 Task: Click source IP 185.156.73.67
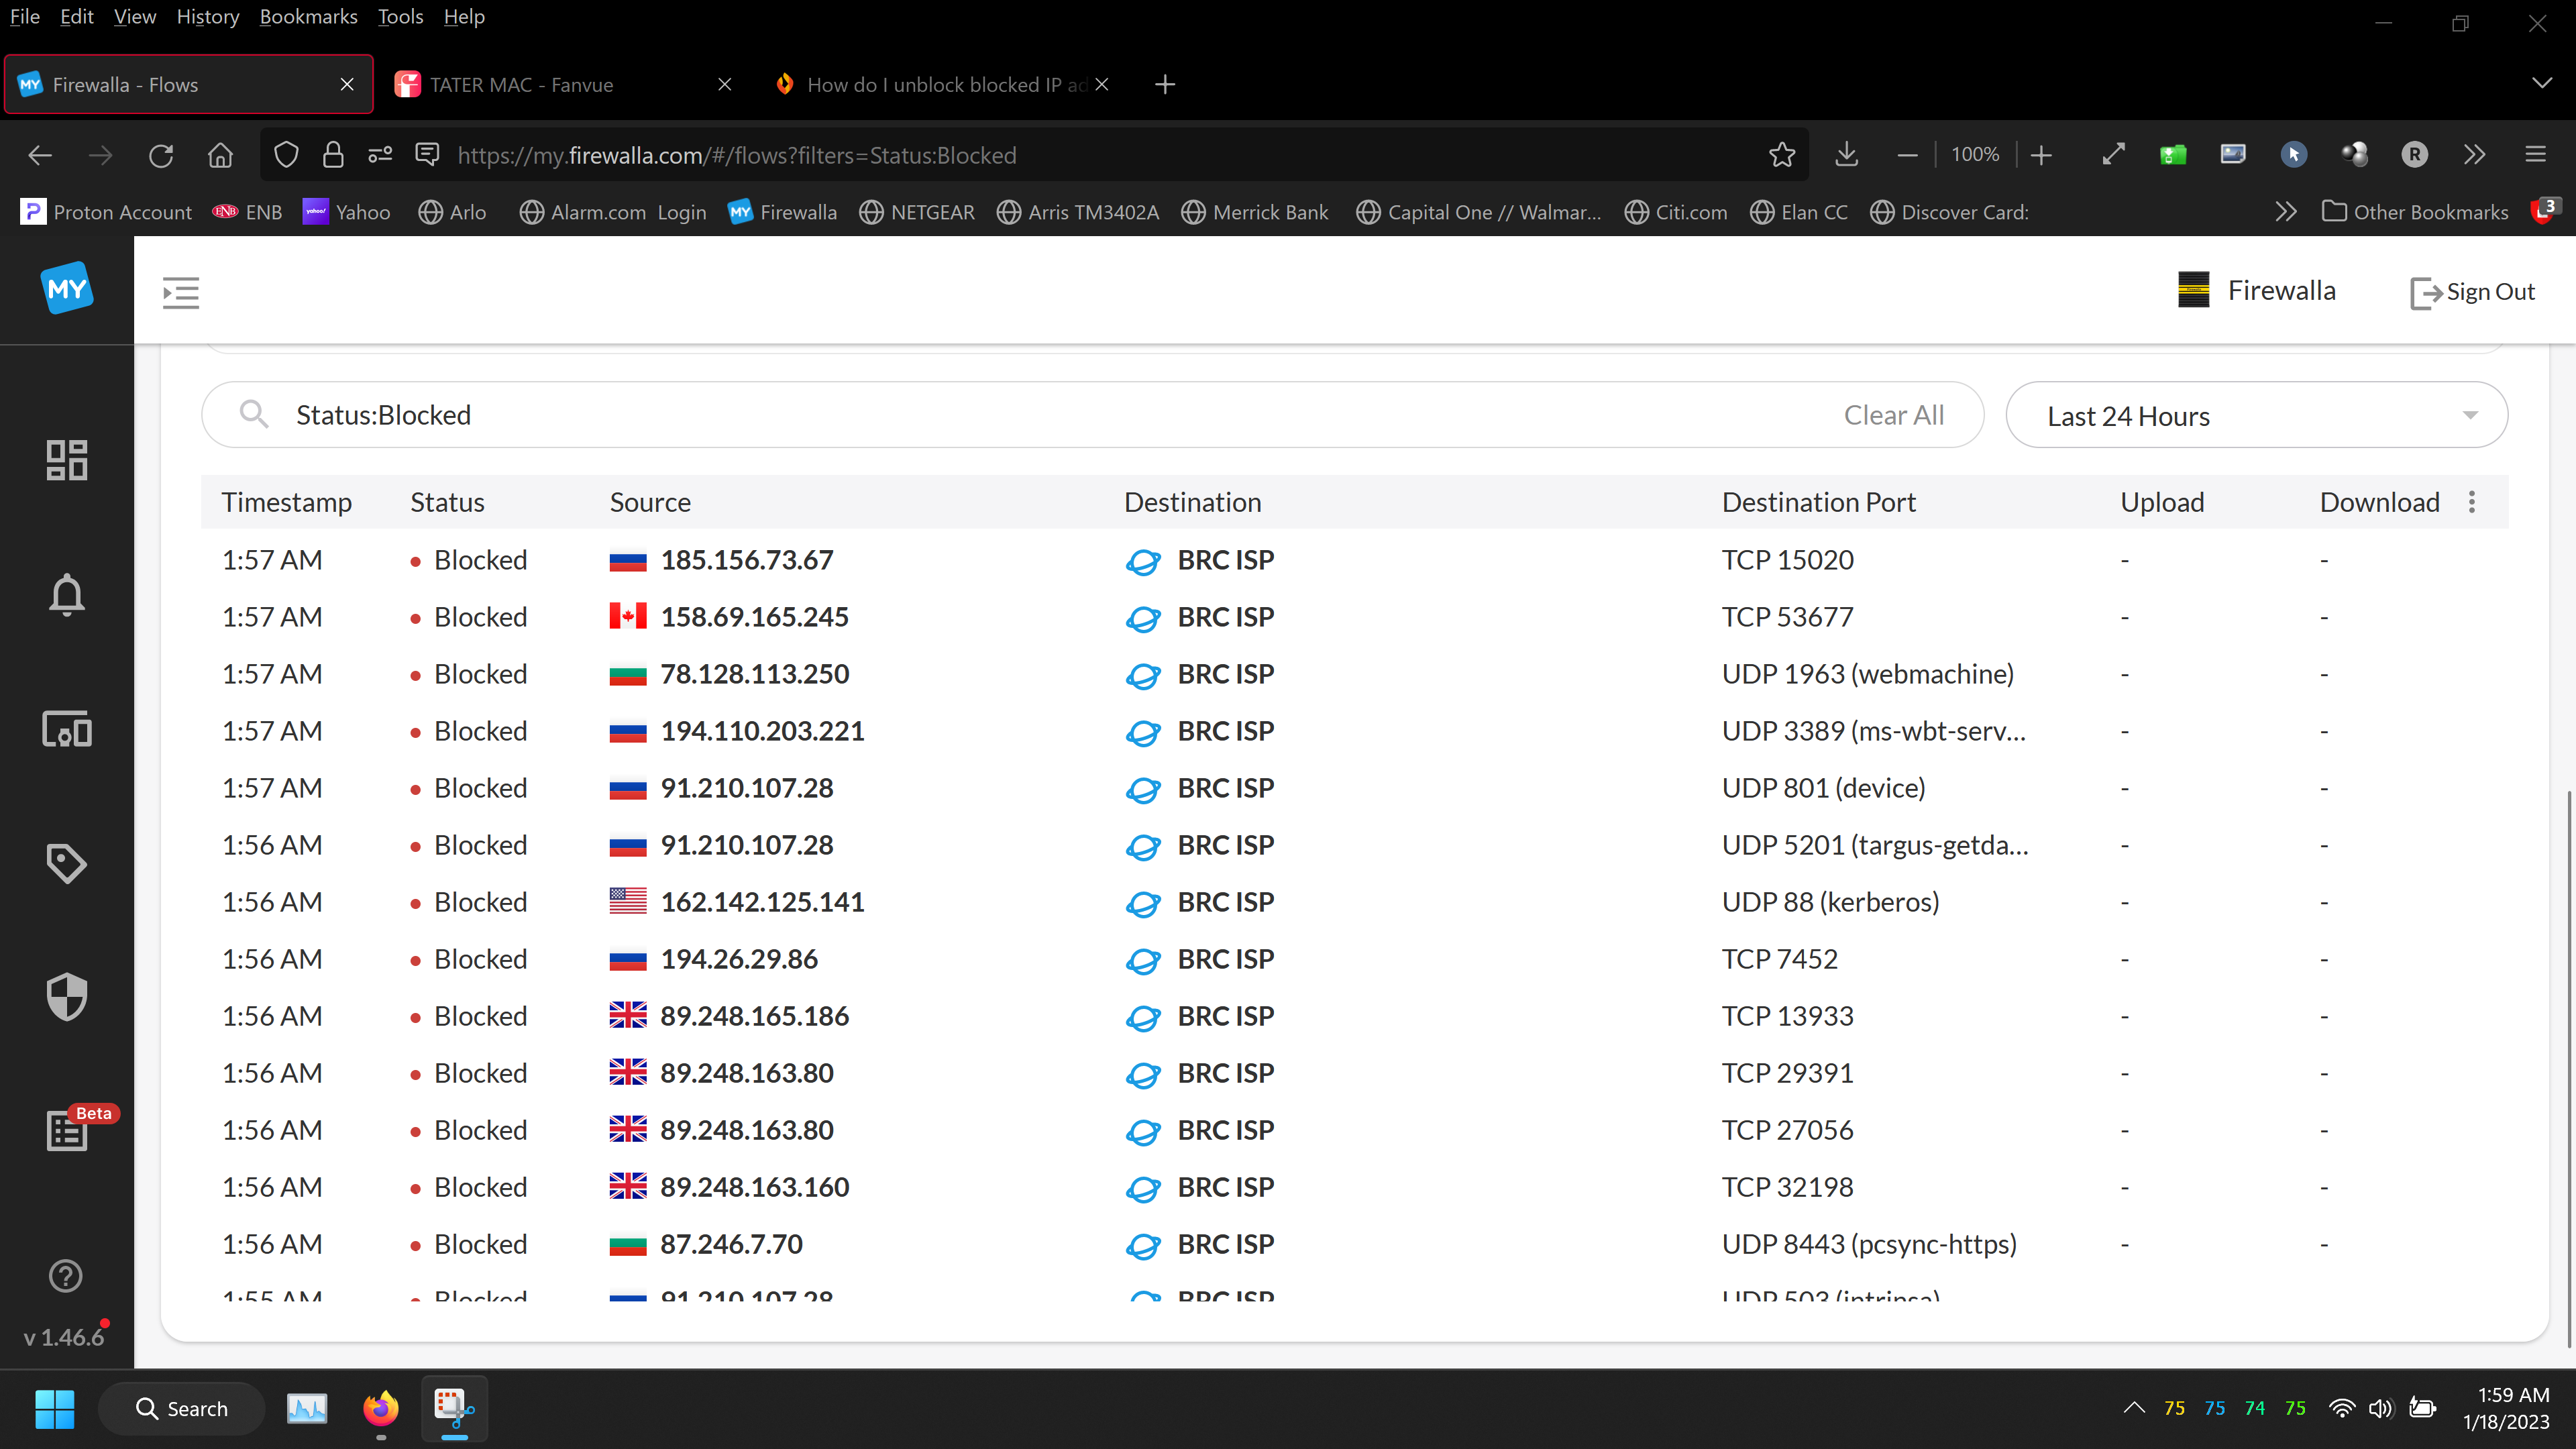pyautogui.click(x=746, y=560)
